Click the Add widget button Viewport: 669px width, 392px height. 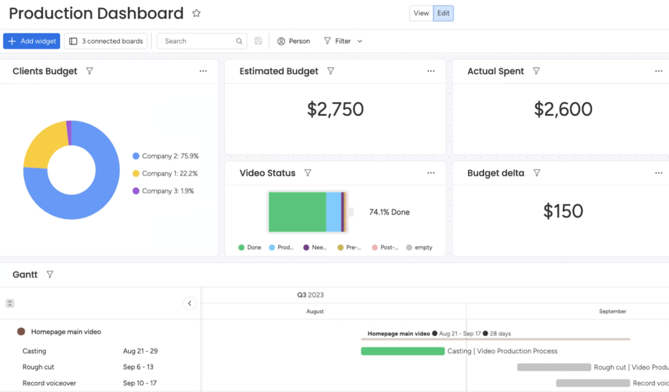pos(32,41)
